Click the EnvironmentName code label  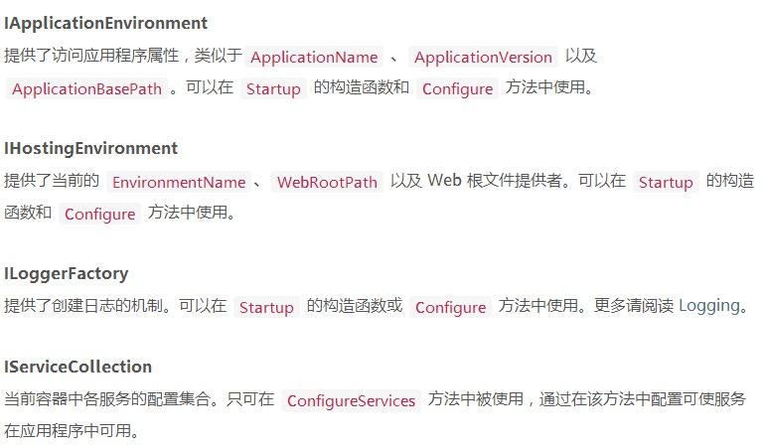179,182
